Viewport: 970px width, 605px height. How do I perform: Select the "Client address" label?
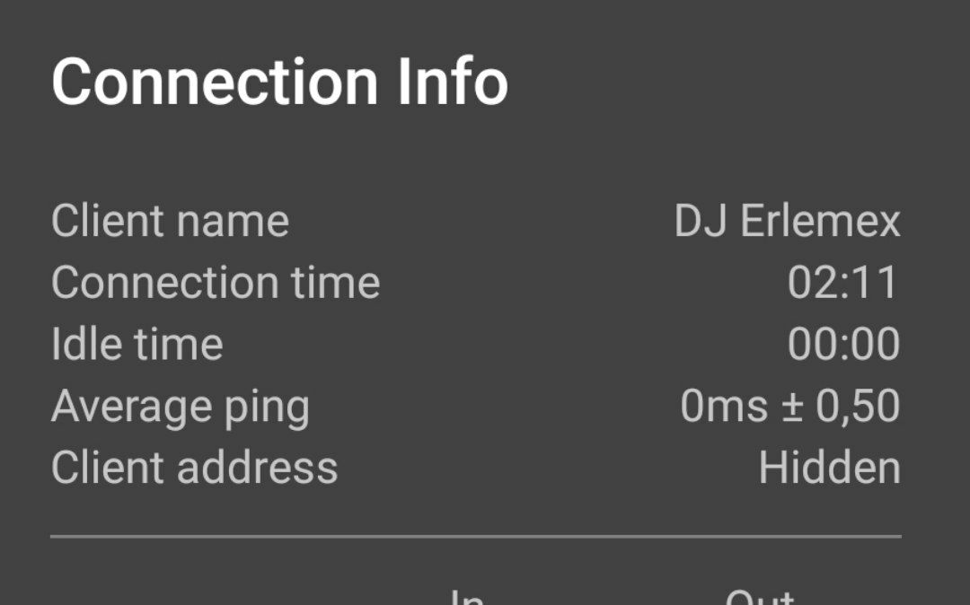pos(194,469)
